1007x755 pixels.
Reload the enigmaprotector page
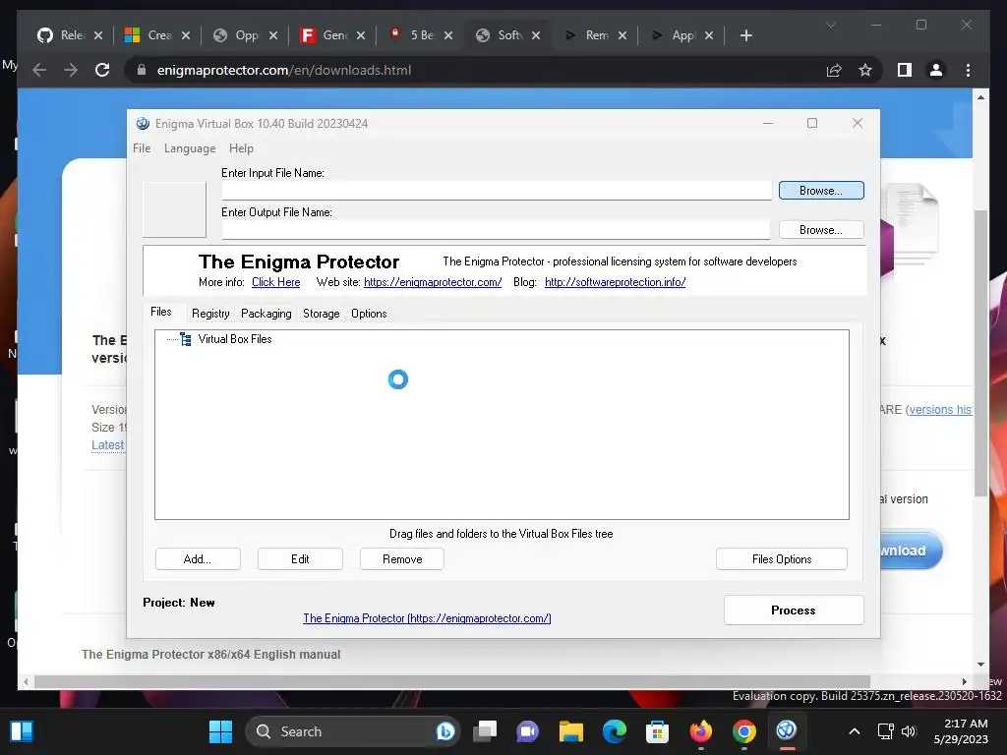click(x=102, y=70)
